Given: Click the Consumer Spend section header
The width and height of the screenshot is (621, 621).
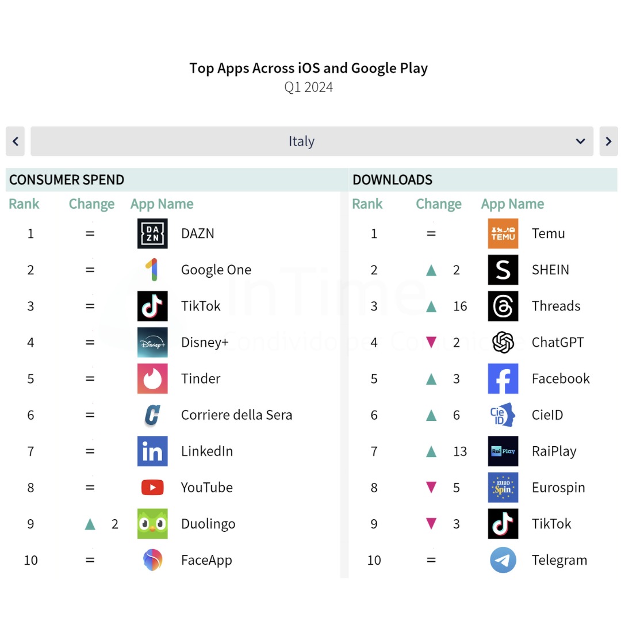Looking at the screenshot, I should coord(67,180).
